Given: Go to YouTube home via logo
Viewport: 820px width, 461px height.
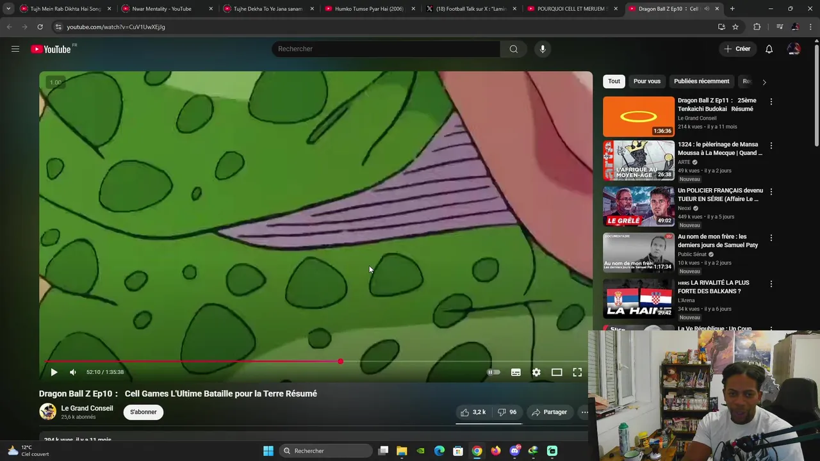Looking at the screenshot, I should point(51,49).
